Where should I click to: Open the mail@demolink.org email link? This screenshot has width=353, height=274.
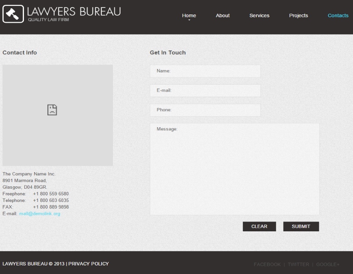coord(40,214)
